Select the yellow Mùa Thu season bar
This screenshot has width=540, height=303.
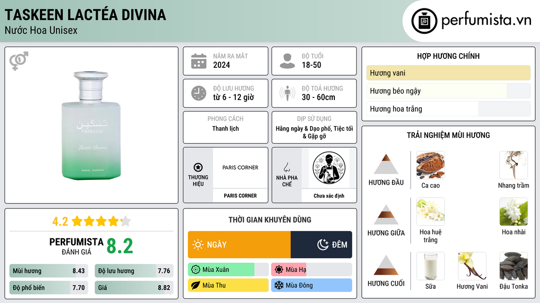click(x=228, y=286)
